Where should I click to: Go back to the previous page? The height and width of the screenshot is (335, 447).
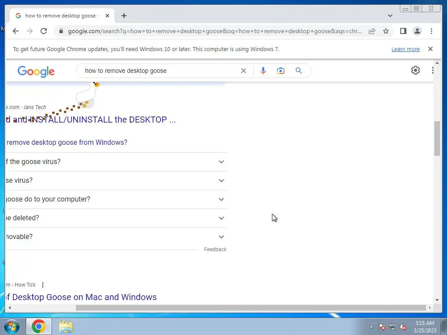click(x=16, y=31)
